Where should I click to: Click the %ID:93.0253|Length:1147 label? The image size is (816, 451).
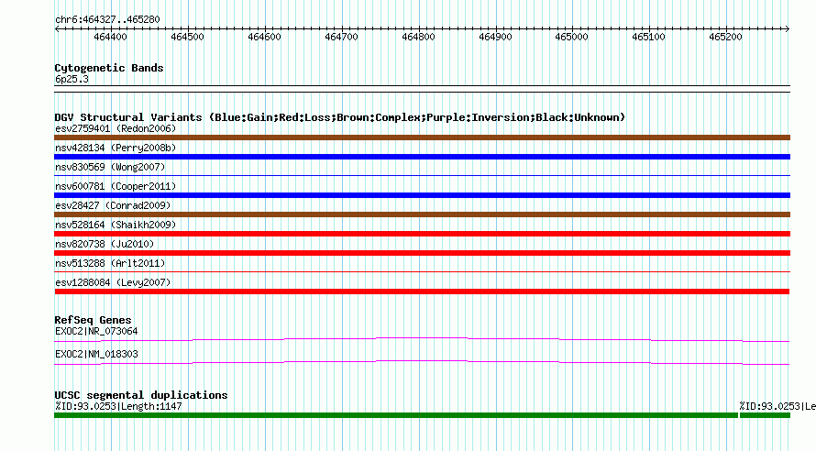pos(118,406)
